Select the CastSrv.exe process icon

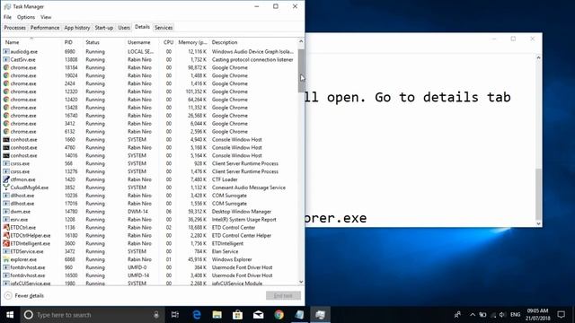click(x=6, y=60)
